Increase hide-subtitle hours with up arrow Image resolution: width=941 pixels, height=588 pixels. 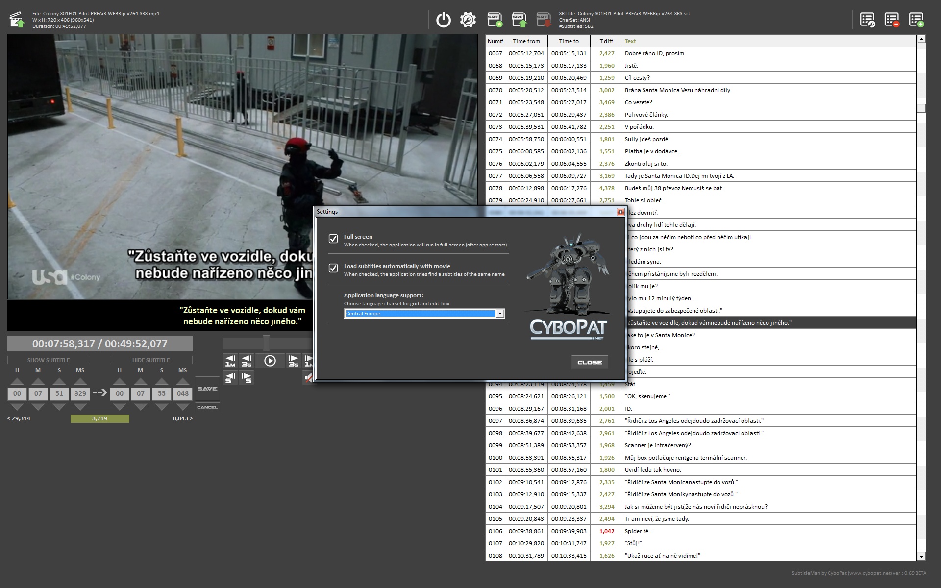coord(120,381)
